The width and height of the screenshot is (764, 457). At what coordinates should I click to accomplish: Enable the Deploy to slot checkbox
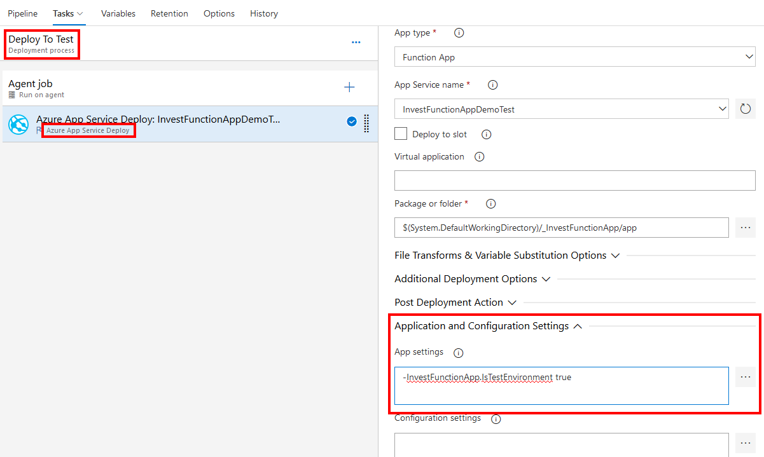click(400, 133)
